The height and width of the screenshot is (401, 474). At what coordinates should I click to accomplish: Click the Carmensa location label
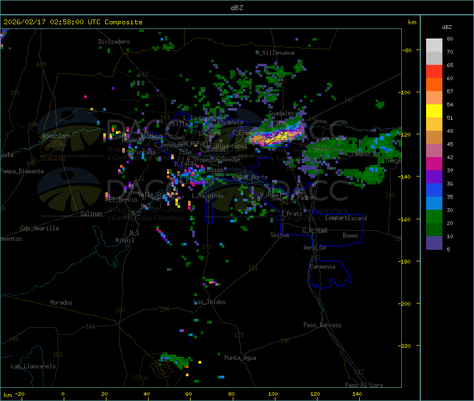322,267
